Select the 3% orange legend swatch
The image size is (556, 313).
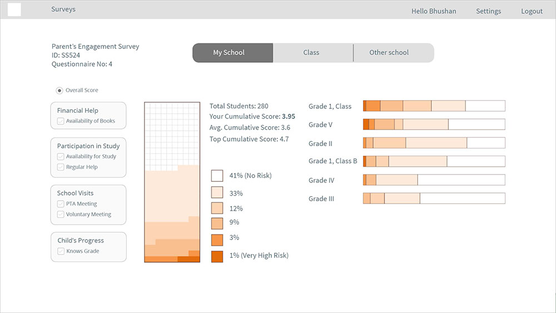217,240
